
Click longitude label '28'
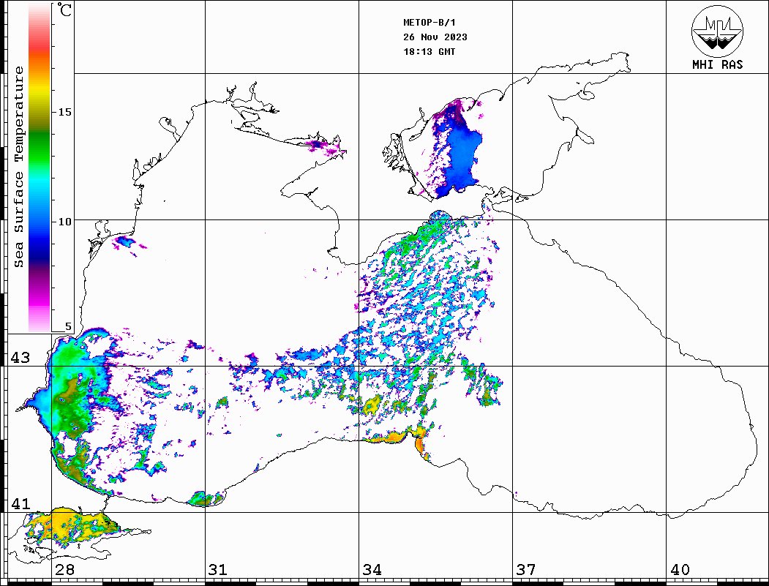[64, 569]
